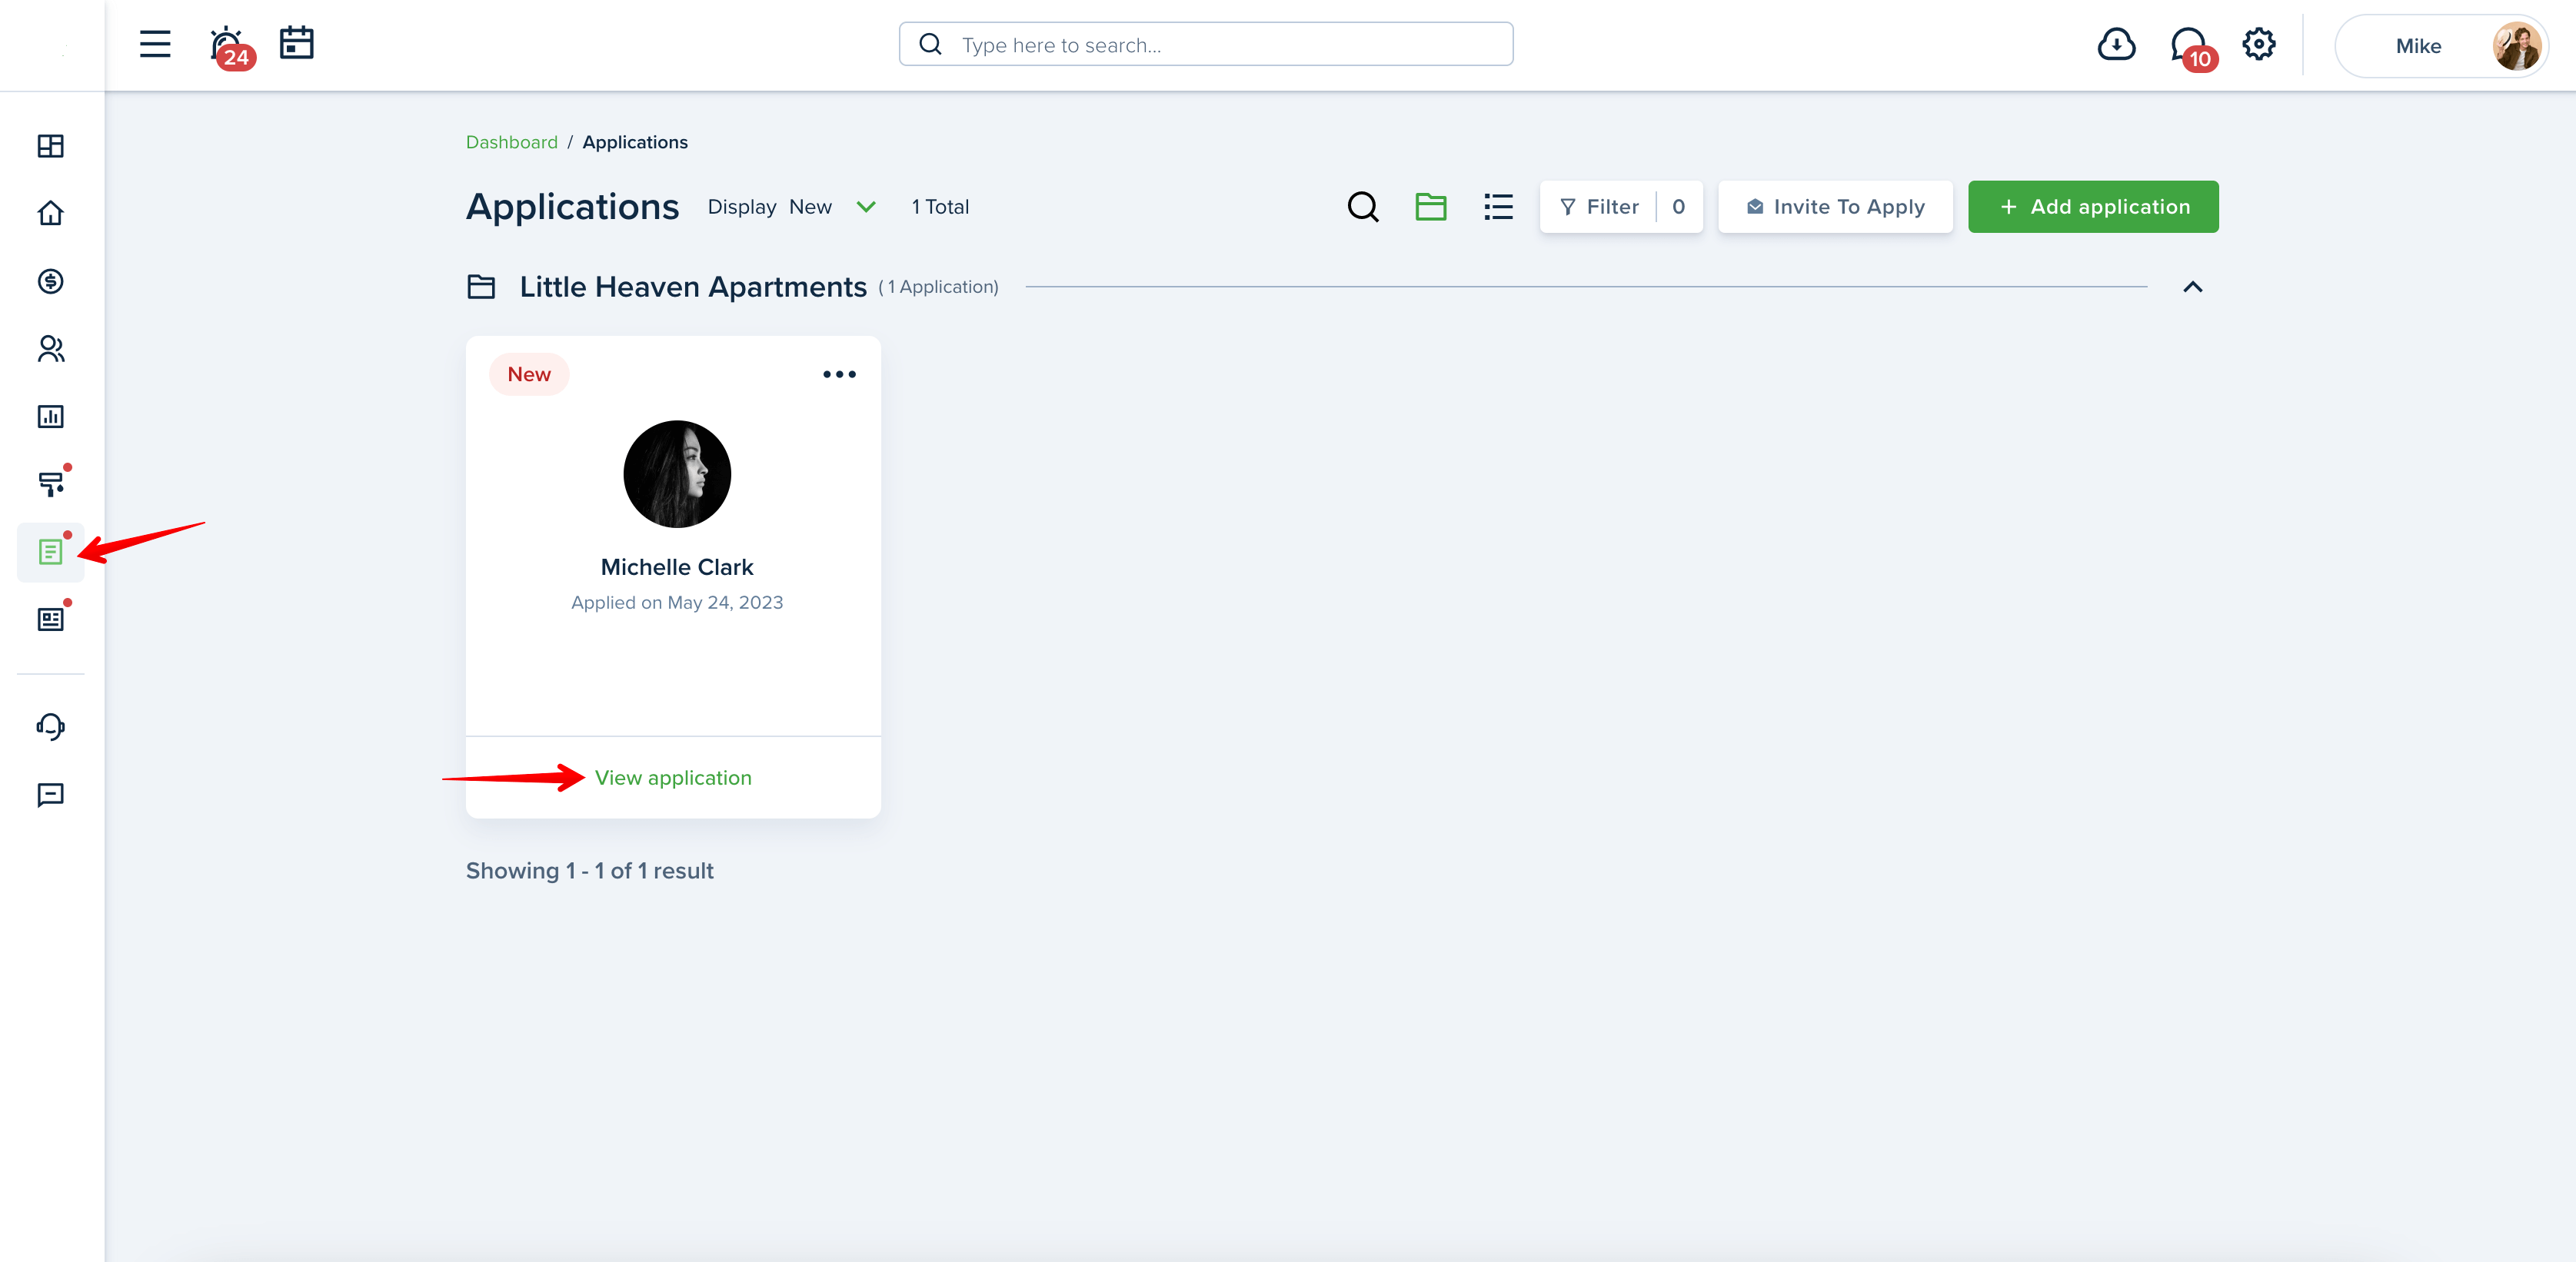Open the settings gear

pyautogui.click(x=2259, y=44)
